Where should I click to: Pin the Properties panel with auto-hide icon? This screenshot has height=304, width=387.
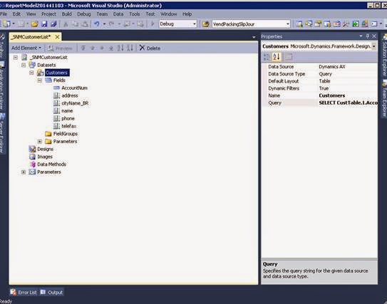[368, 36]
